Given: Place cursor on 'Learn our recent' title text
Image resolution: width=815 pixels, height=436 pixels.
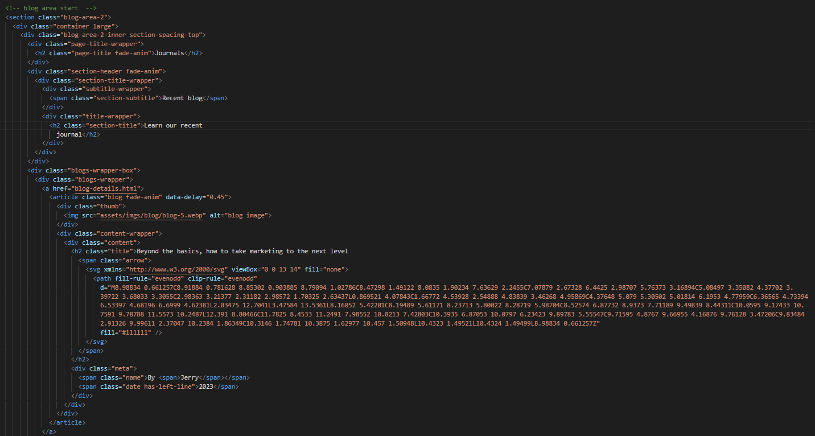Looking at the screenshot, I should [x=173, y=125].
